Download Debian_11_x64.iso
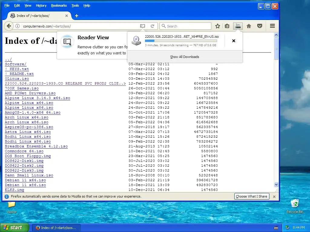This screenshot has width=310, height=232. [x=25, y=180]
